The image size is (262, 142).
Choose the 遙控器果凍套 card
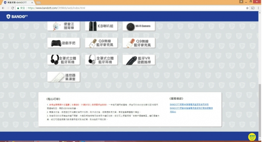click(x=63, y=77)
